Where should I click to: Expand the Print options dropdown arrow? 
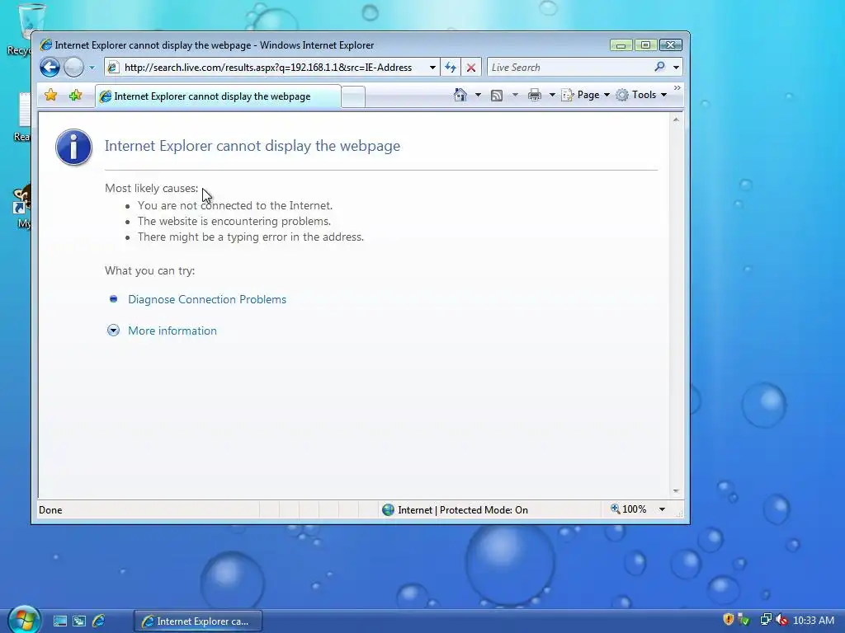(x=552, y=95)
